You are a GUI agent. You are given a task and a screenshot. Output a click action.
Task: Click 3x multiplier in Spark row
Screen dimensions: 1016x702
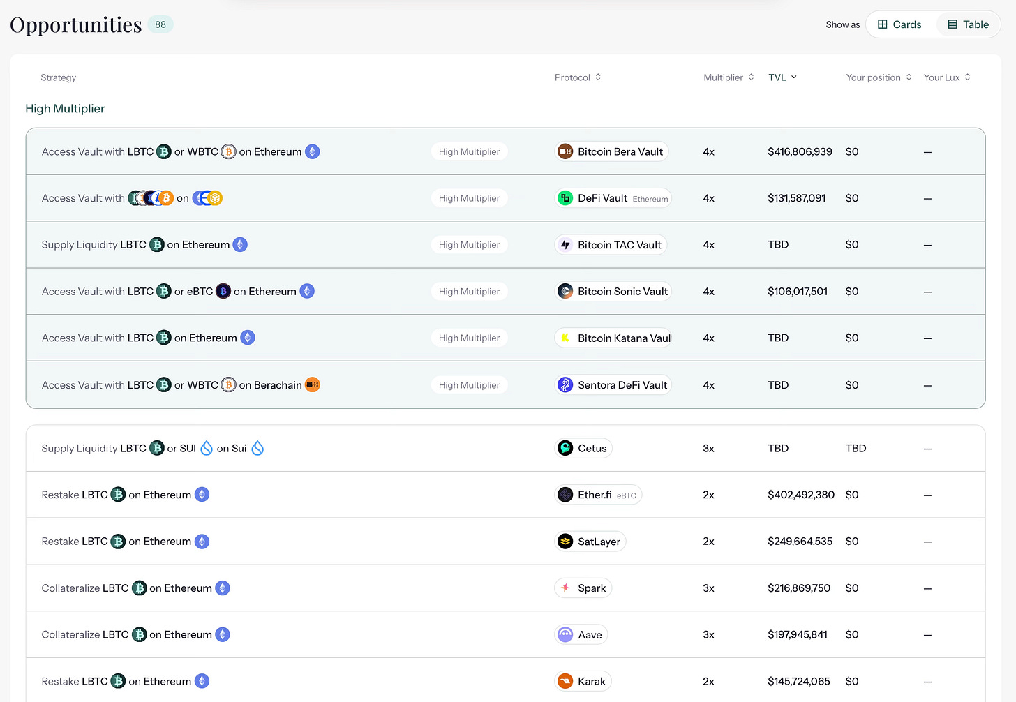tap(708, 588)
